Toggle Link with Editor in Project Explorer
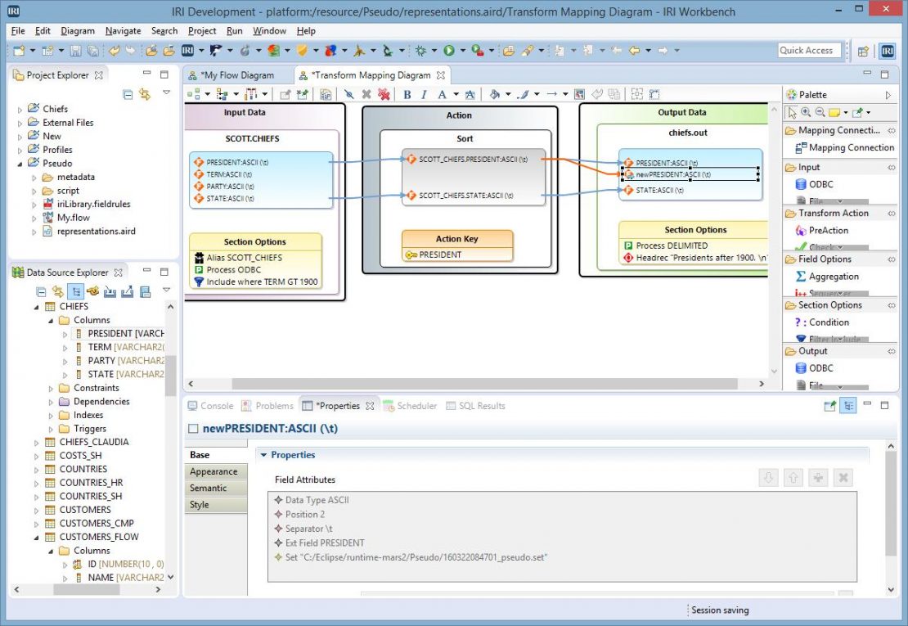Screen dimensions: 908x626 [145, 94]
